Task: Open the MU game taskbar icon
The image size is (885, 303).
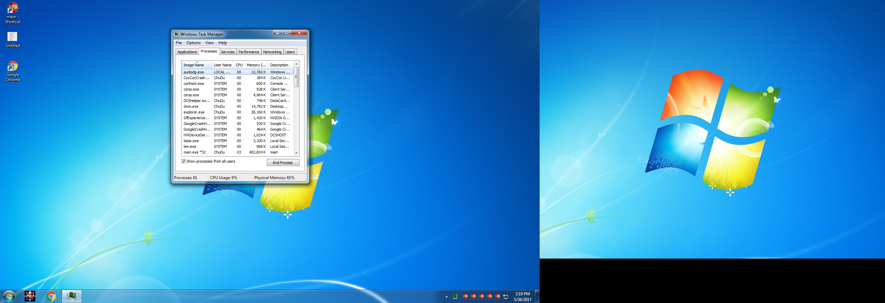Action: (30, 296)
